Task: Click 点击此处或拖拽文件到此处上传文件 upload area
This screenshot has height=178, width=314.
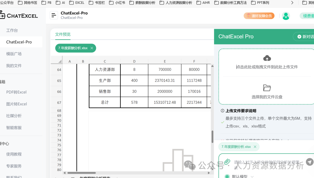Action: (267, 67)
